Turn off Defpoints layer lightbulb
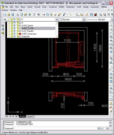Screen dimensions: 114x135 pyautogui.click(x=9, y=37)
